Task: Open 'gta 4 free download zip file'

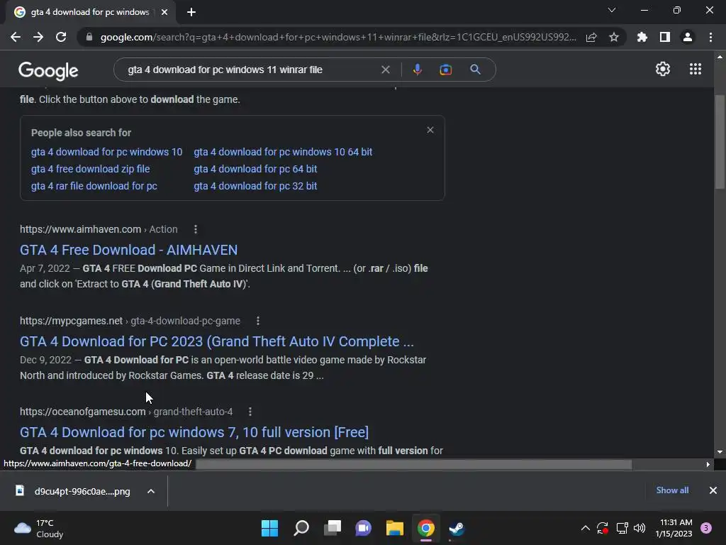Action: (90, 169)
